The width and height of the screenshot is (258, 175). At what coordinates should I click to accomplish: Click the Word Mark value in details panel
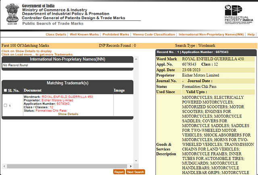tap(213, 59)
